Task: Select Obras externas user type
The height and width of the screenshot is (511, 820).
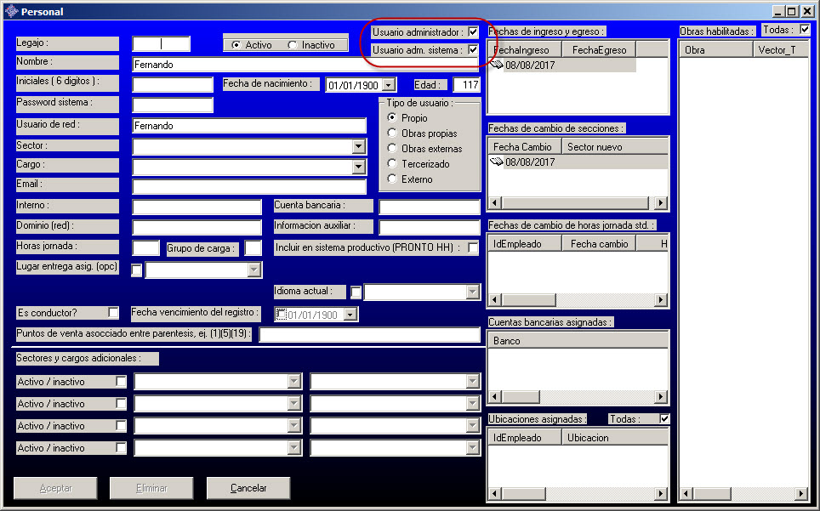Action: click(392, 149)
